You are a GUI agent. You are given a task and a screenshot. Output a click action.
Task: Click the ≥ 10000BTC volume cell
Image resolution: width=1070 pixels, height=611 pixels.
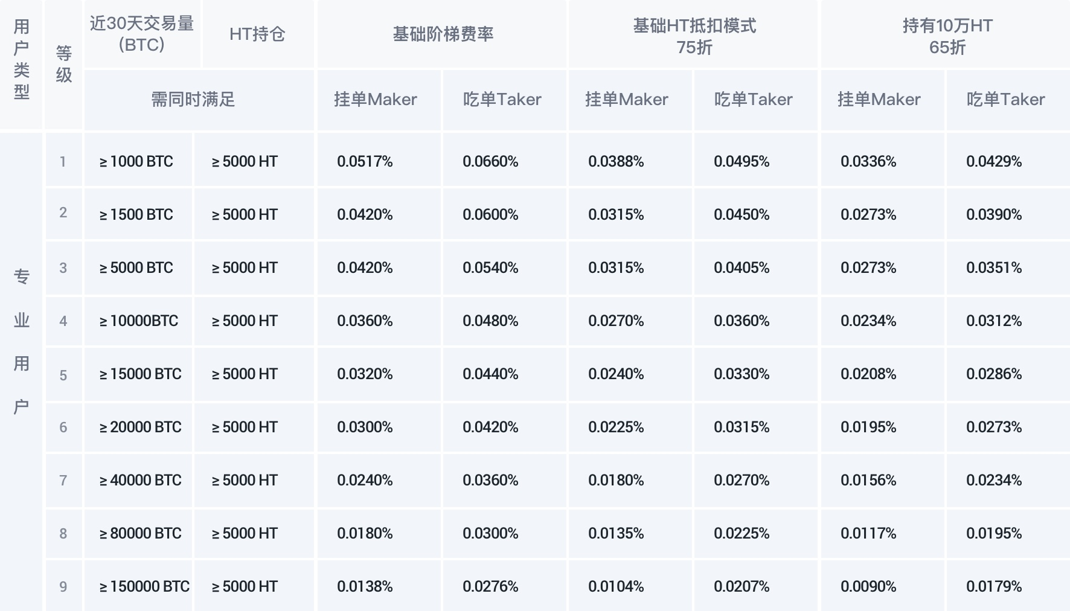[x=138, y=321]
